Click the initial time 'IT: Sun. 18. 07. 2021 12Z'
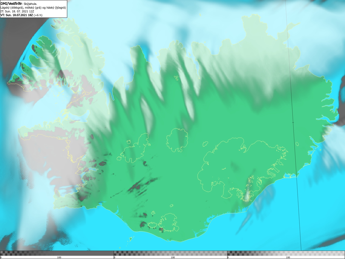345x259 pixels. 17,11
